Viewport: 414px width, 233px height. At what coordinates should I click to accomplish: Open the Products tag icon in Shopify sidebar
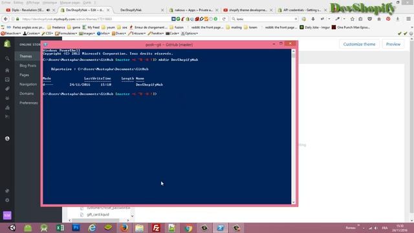click(x=7, y=89)
